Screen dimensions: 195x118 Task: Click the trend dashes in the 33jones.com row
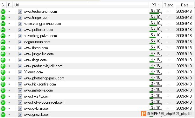coord(168,72)
